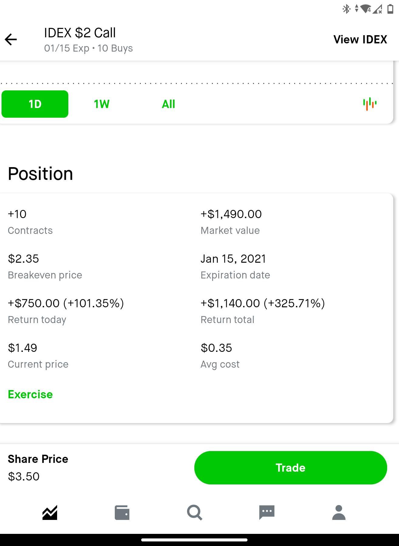The height and width of the screenshot is (546, 399).
Task: Select the 1D chart range
Action: tap(35, 104)
